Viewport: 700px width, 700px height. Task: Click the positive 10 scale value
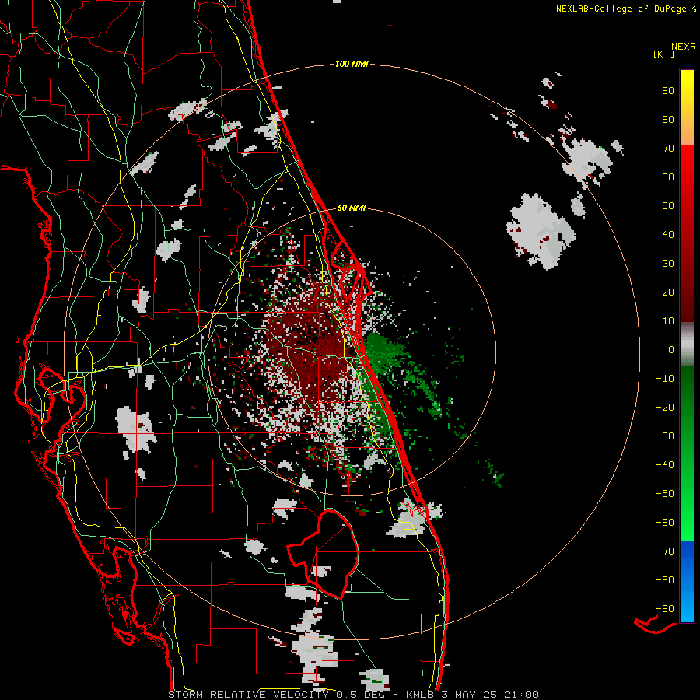[x=668, y=321]
